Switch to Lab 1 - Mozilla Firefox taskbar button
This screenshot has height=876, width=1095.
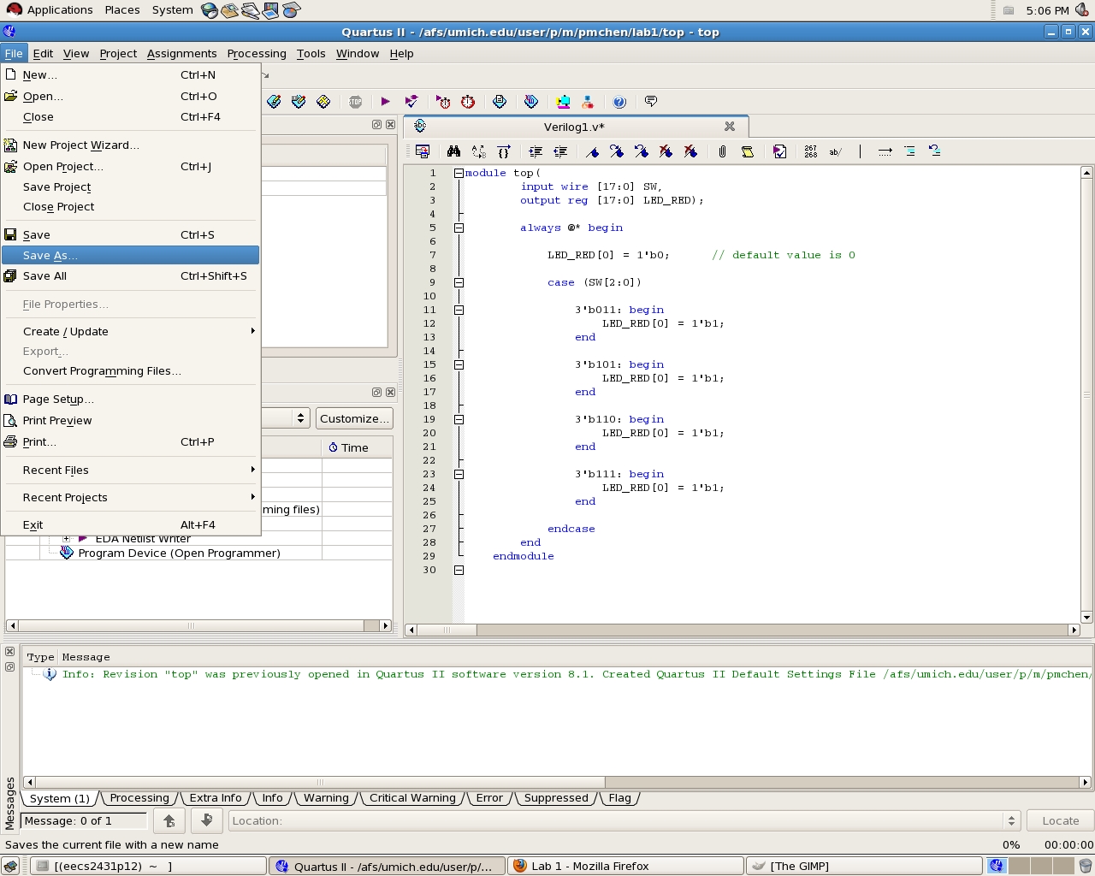tap(624, 866)
